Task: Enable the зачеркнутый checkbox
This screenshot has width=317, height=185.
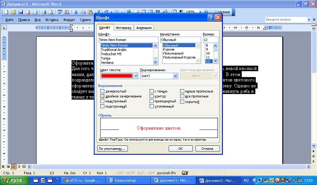Action: click(x=102, y=91)
